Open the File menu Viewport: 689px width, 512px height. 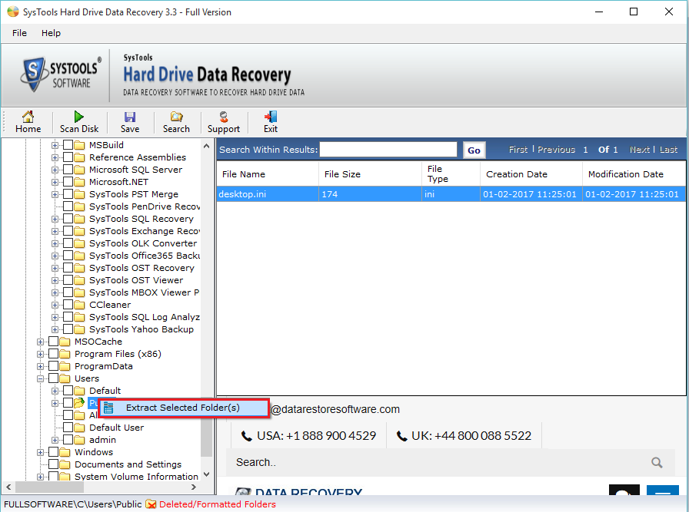(x=19, y=33)
